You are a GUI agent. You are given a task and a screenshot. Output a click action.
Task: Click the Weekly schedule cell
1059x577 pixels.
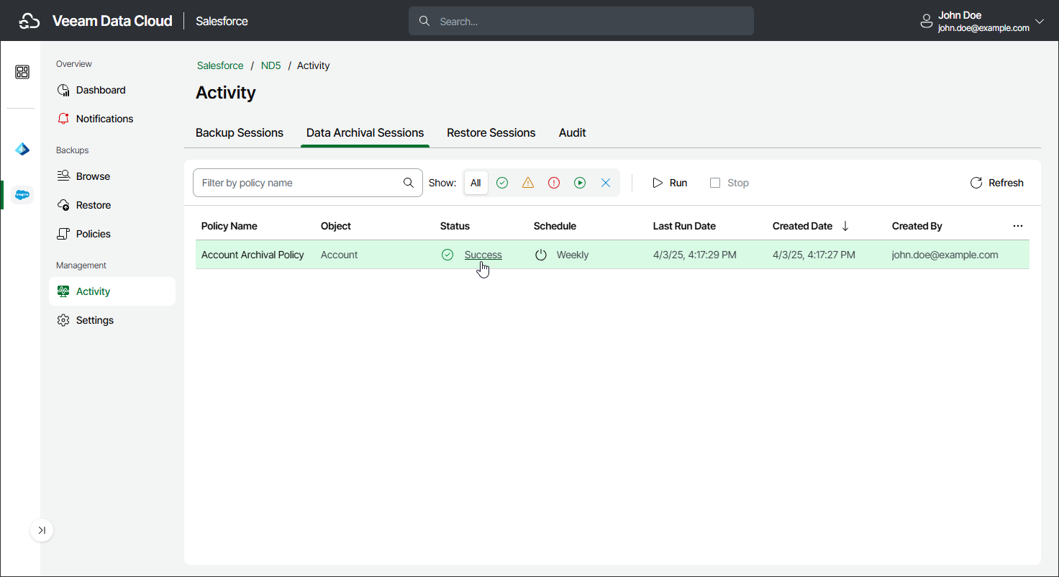pos(573,255)
